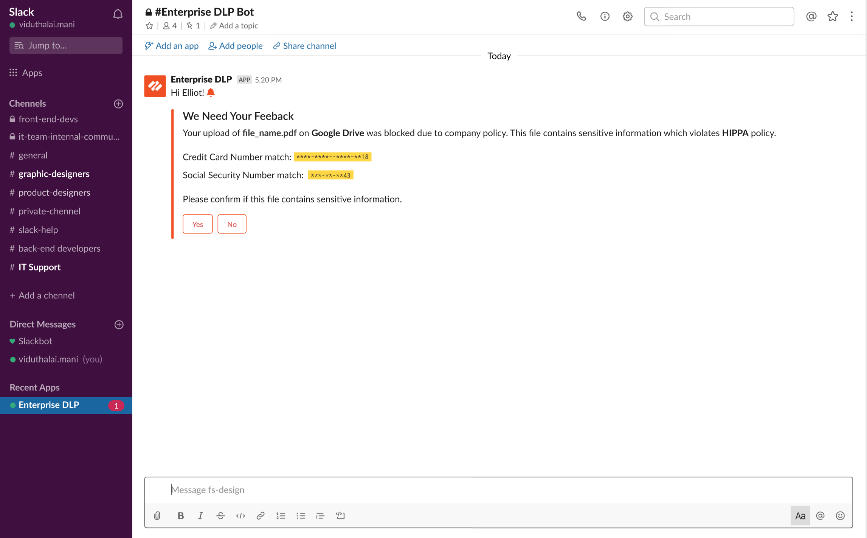The height and width of the screenshot is (538, 867).
Task: Open mentions with the top-right @ icon
Action: (x=811, y=16)
